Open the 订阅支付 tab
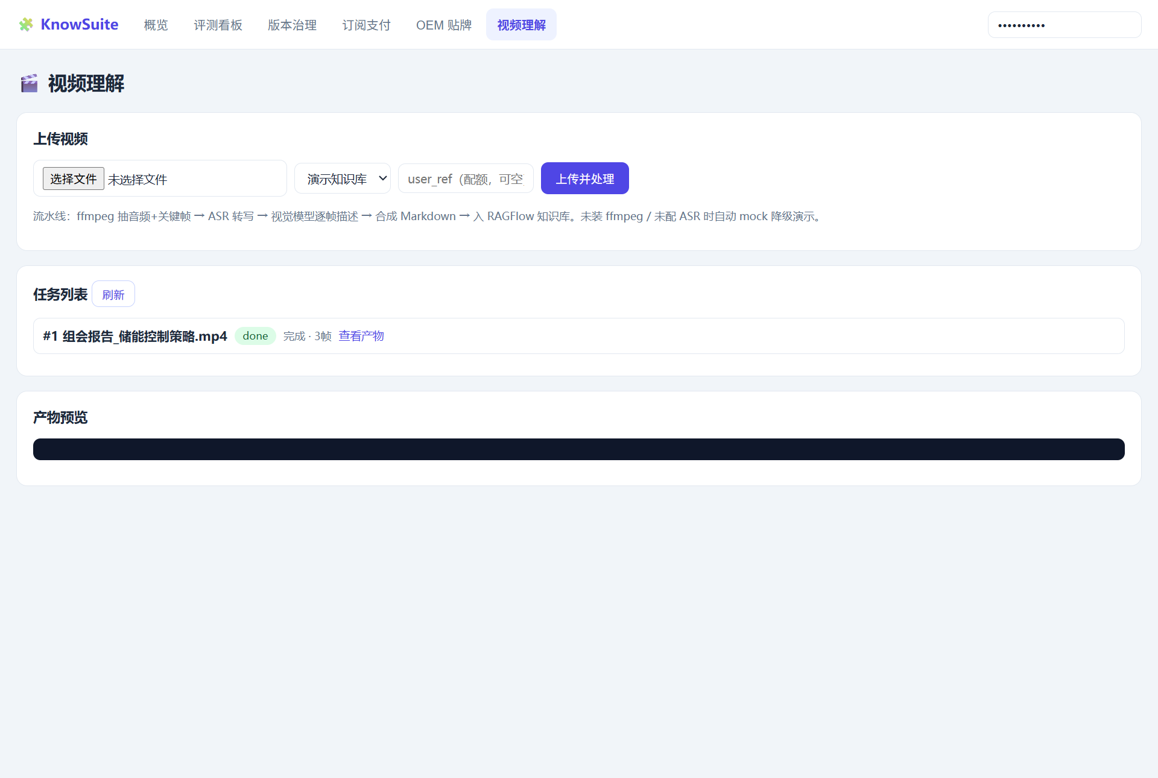The height and width of the screenshot is (778, 1158). click(x=366, y=25)
